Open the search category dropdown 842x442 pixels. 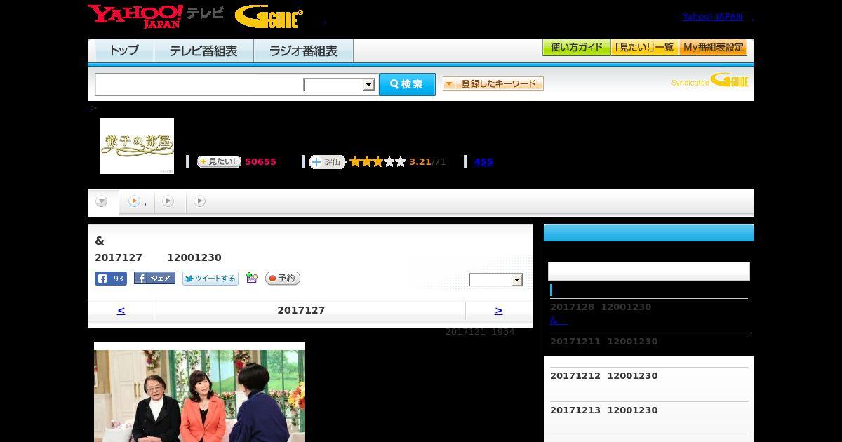[339, 85]
